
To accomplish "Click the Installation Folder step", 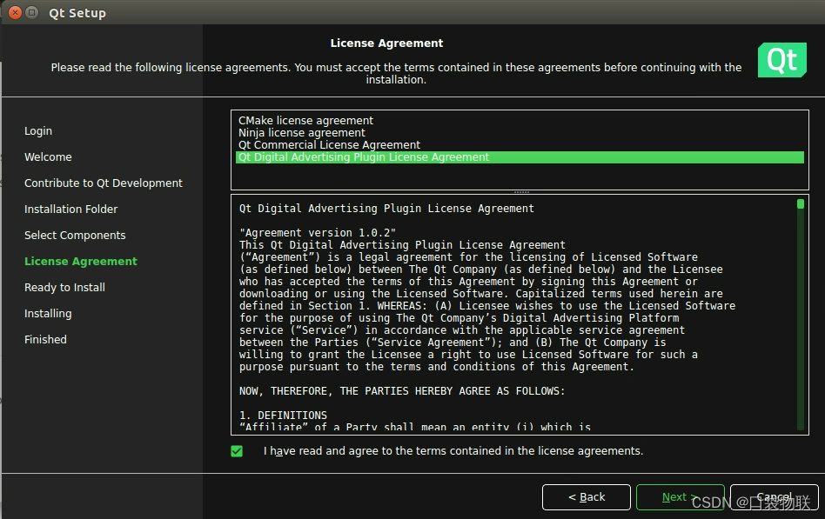I will point(71,209).
